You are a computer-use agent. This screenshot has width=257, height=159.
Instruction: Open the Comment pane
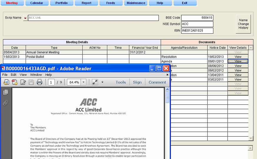click(x=157, y=82)
